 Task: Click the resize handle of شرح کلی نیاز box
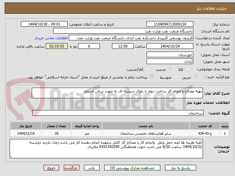pyautogui.click(x=33, y=97)
